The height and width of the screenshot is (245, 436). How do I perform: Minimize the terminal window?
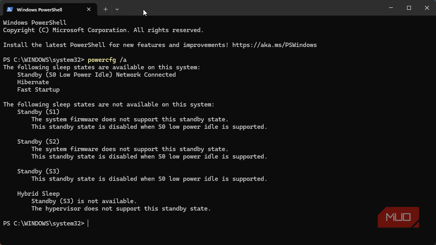(391, 8)
